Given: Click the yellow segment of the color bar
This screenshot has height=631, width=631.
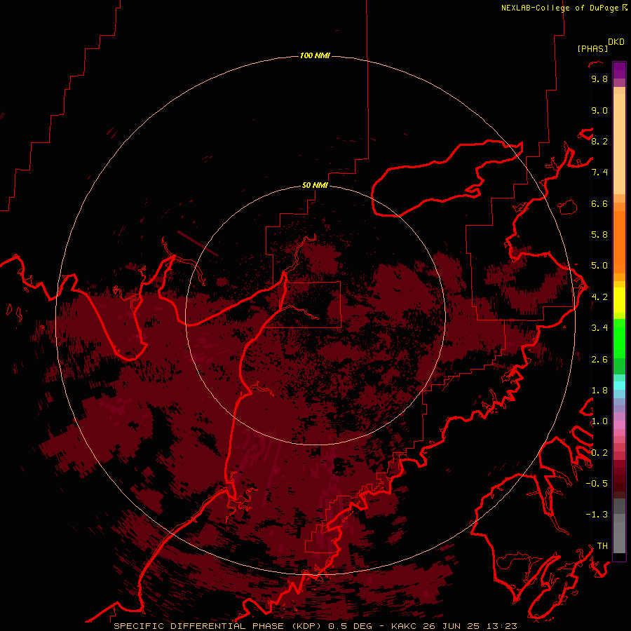Looking at the screenshot, I should (x=619, y=300).
